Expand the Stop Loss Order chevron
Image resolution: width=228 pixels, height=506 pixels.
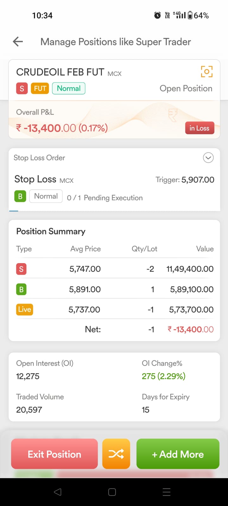pos(208,157)
